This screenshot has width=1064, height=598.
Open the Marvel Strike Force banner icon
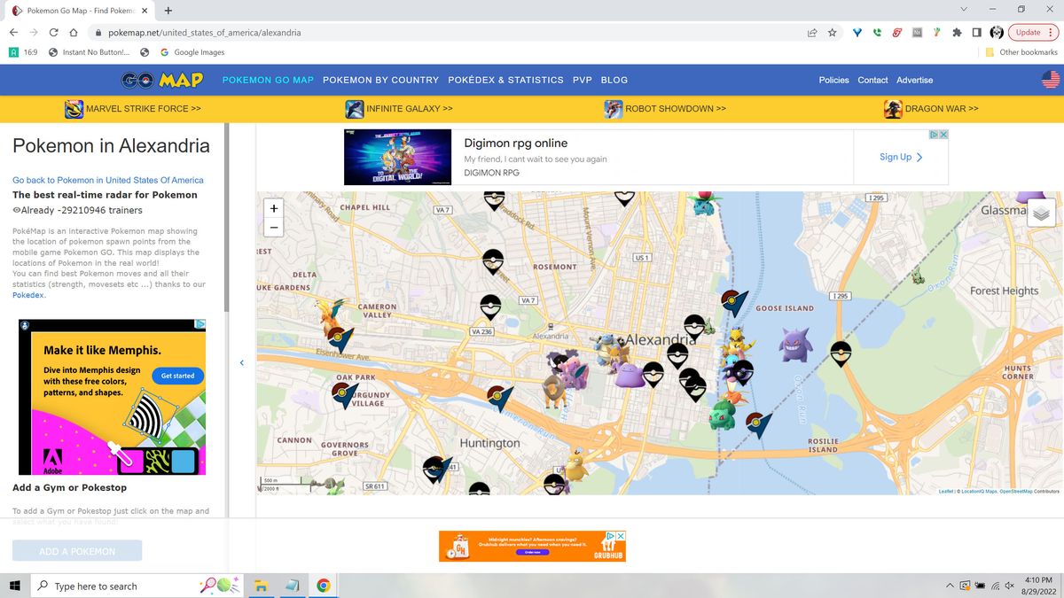point(74,108)
